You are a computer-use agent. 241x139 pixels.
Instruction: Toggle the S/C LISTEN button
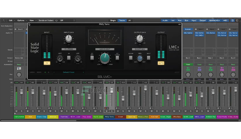(x=117, y=58)
